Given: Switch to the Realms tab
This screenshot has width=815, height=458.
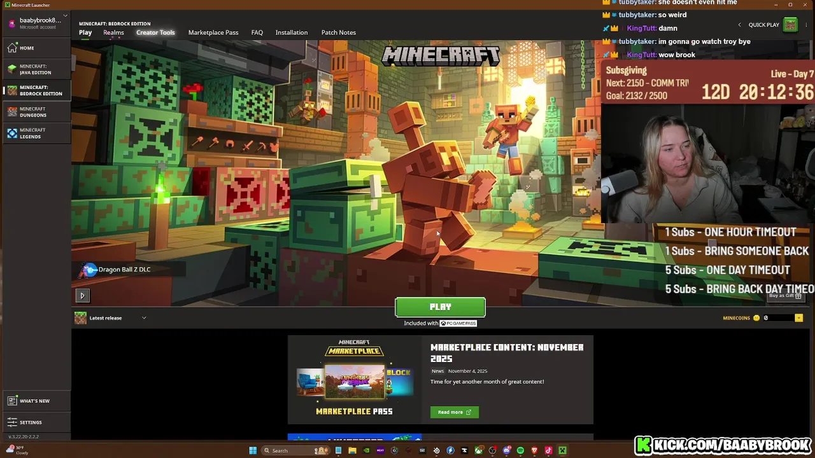Looking at the screenshot, I should [x=113, y=32].
